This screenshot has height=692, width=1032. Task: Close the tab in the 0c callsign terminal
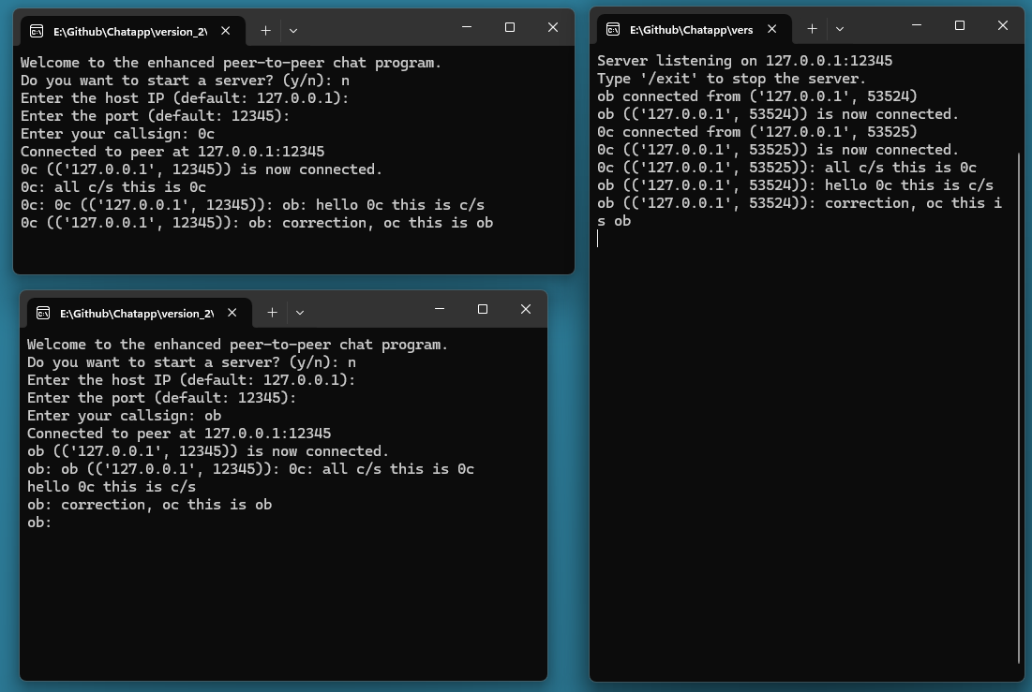(226, 31)
